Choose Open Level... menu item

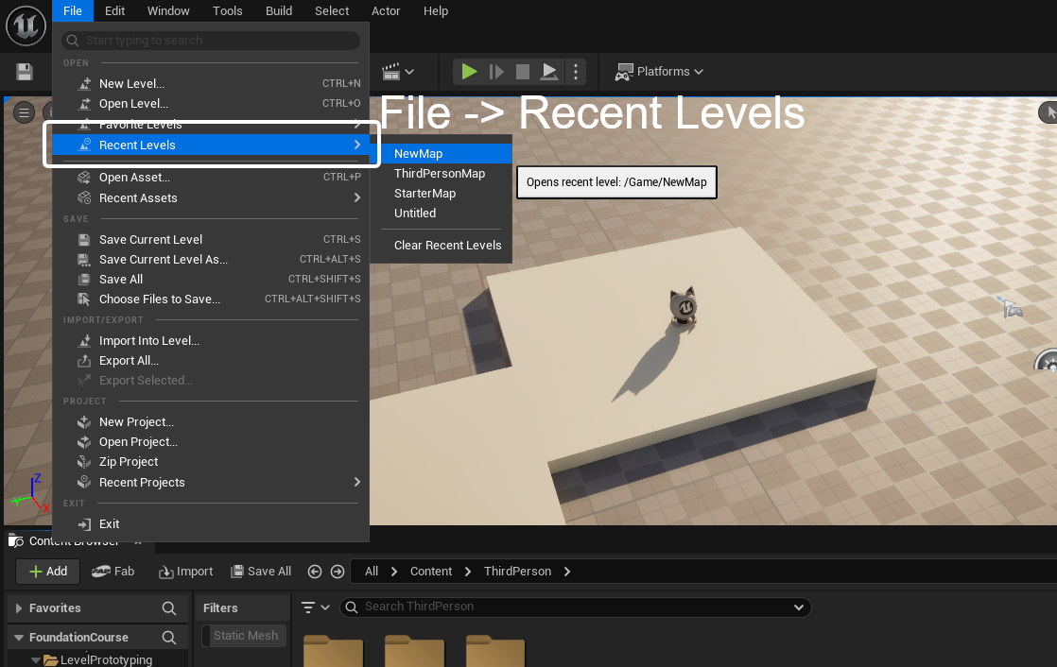(x=210, y=104)
